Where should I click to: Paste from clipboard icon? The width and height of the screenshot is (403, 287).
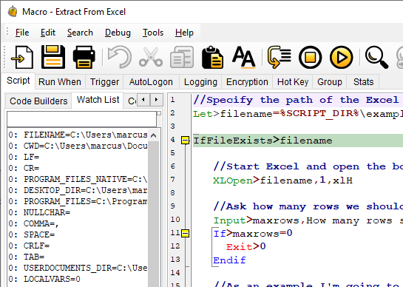coord(212,57)
